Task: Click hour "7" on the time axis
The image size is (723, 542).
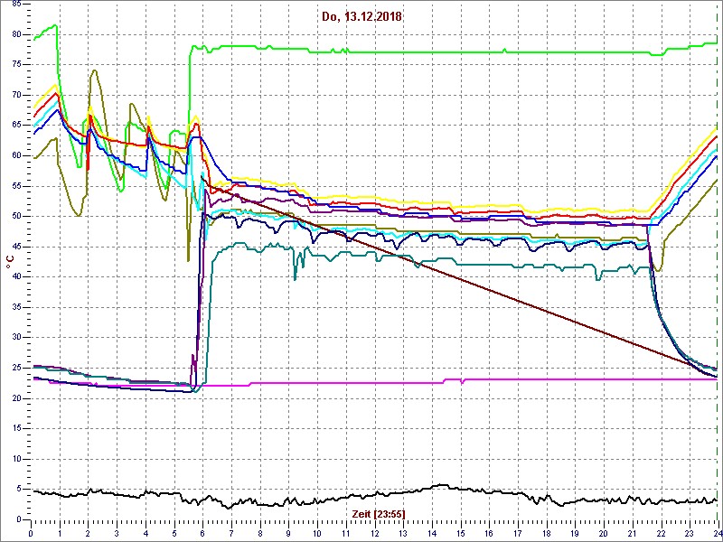Action: (231, 532)
